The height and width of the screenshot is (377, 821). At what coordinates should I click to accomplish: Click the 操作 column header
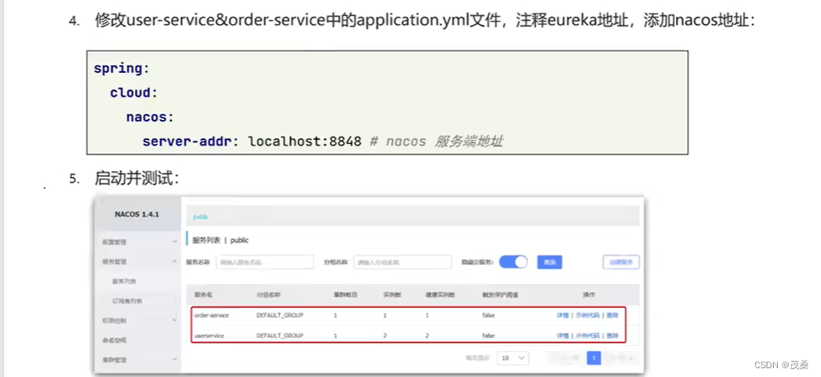coord(589,295)
